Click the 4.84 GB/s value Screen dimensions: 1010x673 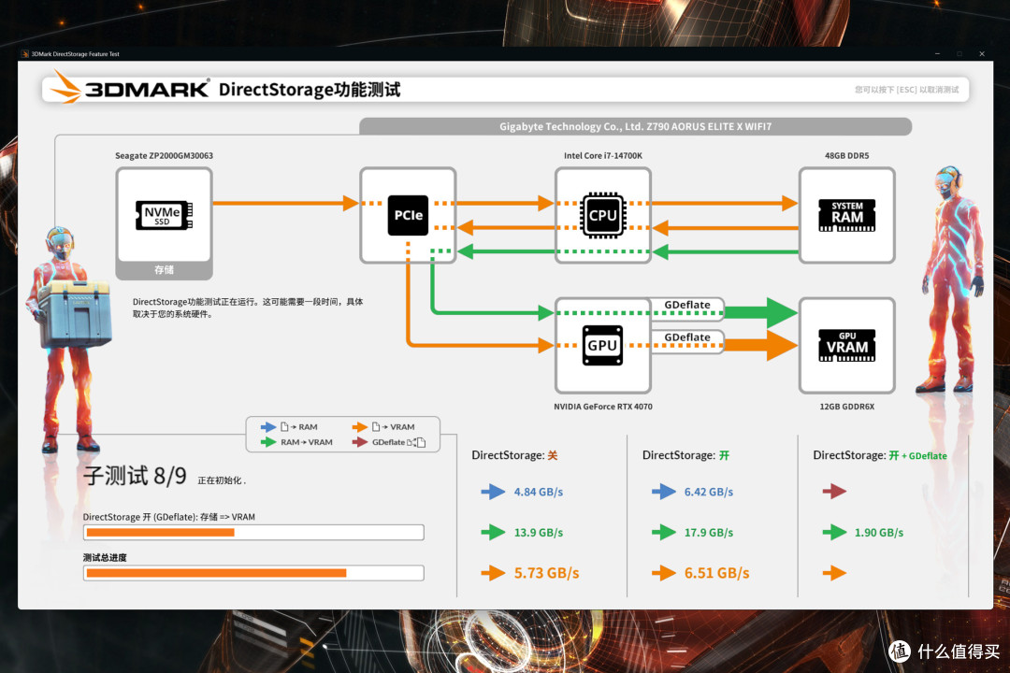(x=539, y=492)
